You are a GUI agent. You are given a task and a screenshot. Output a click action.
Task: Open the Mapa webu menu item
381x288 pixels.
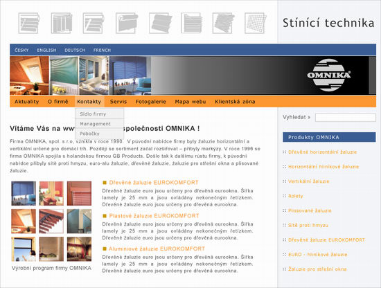click(190, 102)
